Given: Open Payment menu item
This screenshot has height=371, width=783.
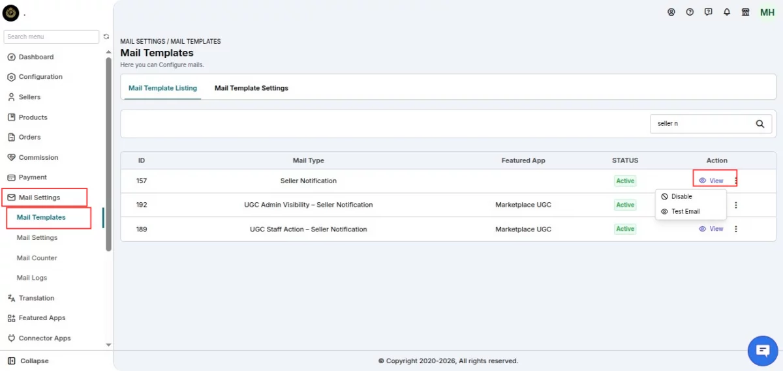Looking at the screenshot, I should pos(33,177).
